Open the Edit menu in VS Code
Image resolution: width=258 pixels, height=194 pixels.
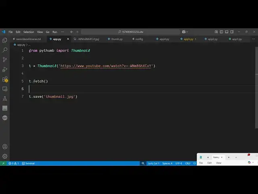click(18, 32)
